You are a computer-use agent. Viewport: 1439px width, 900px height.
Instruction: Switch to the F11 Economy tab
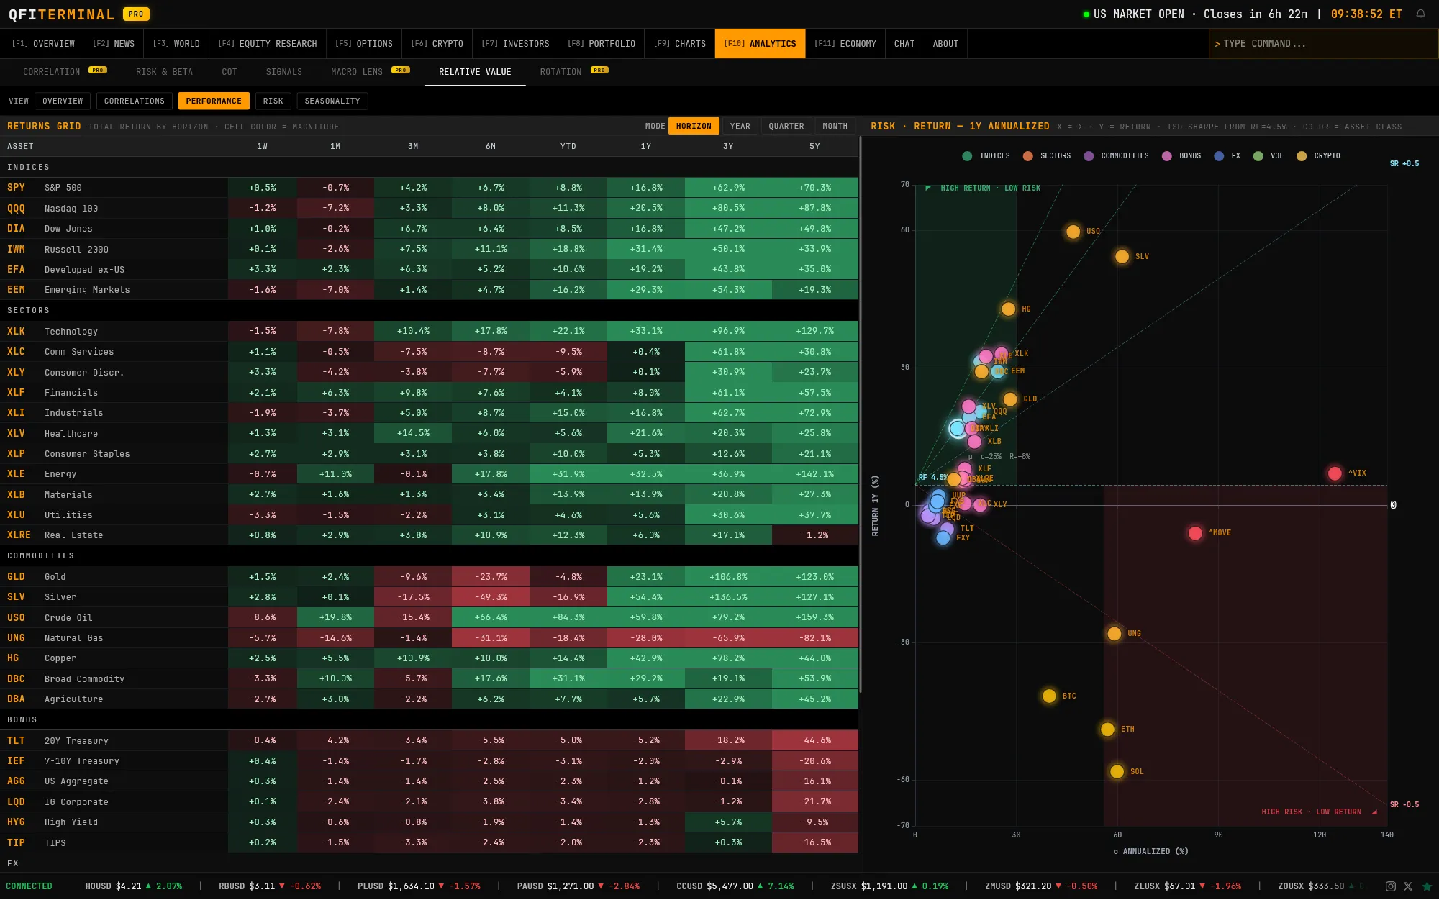pyautogui.click(x=845, y=44)
